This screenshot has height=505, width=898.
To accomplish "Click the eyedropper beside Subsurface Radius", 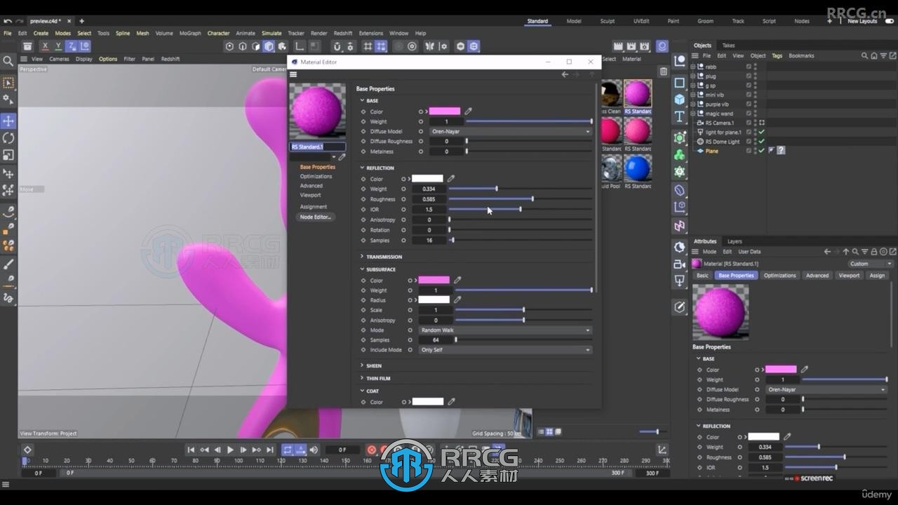I will pos(457,299).
